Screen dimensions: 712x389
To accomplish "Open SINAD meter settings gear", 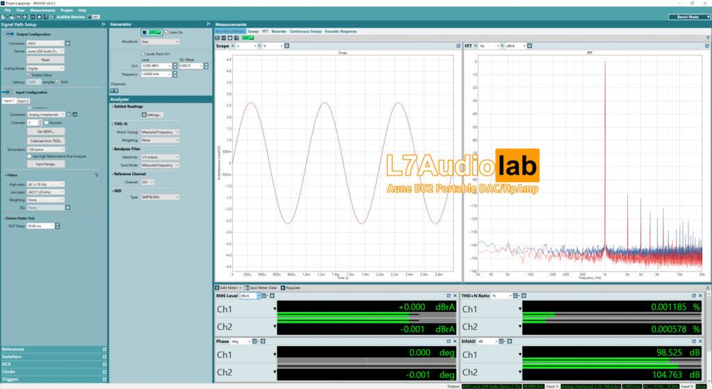I will 509,341.
